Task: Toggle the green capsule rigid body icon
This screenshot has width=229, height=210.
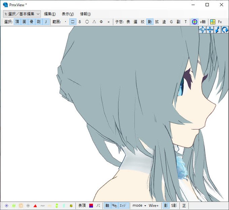Action: click(57, 206)
